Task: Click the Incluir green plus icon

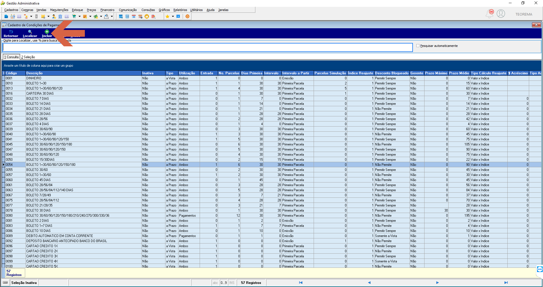Action: (47, 32)
